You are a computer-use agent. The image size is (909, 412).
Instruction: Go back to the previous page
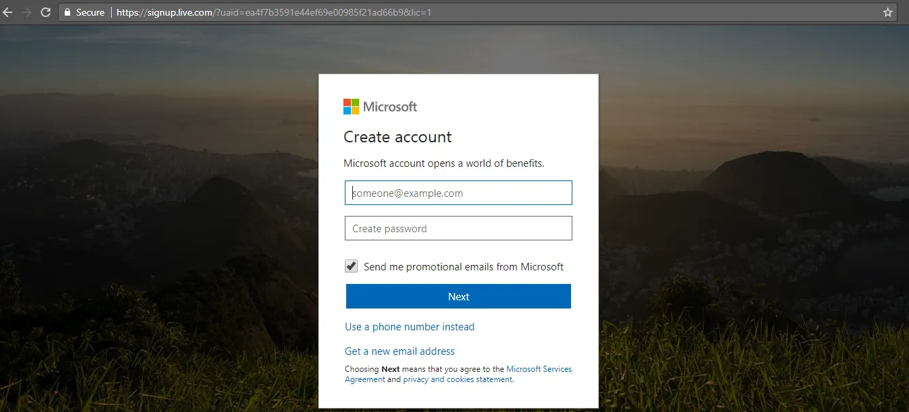[x=8, y=12]
